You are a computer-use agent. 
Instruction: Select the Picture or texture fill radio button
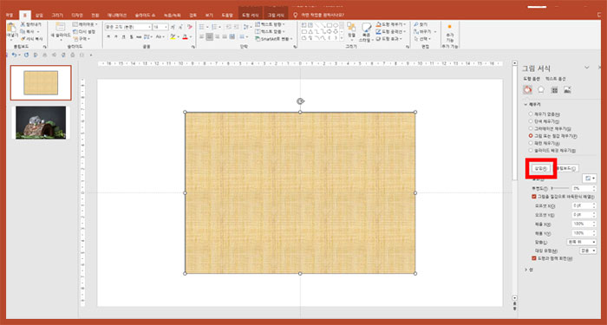coord(531,136)
